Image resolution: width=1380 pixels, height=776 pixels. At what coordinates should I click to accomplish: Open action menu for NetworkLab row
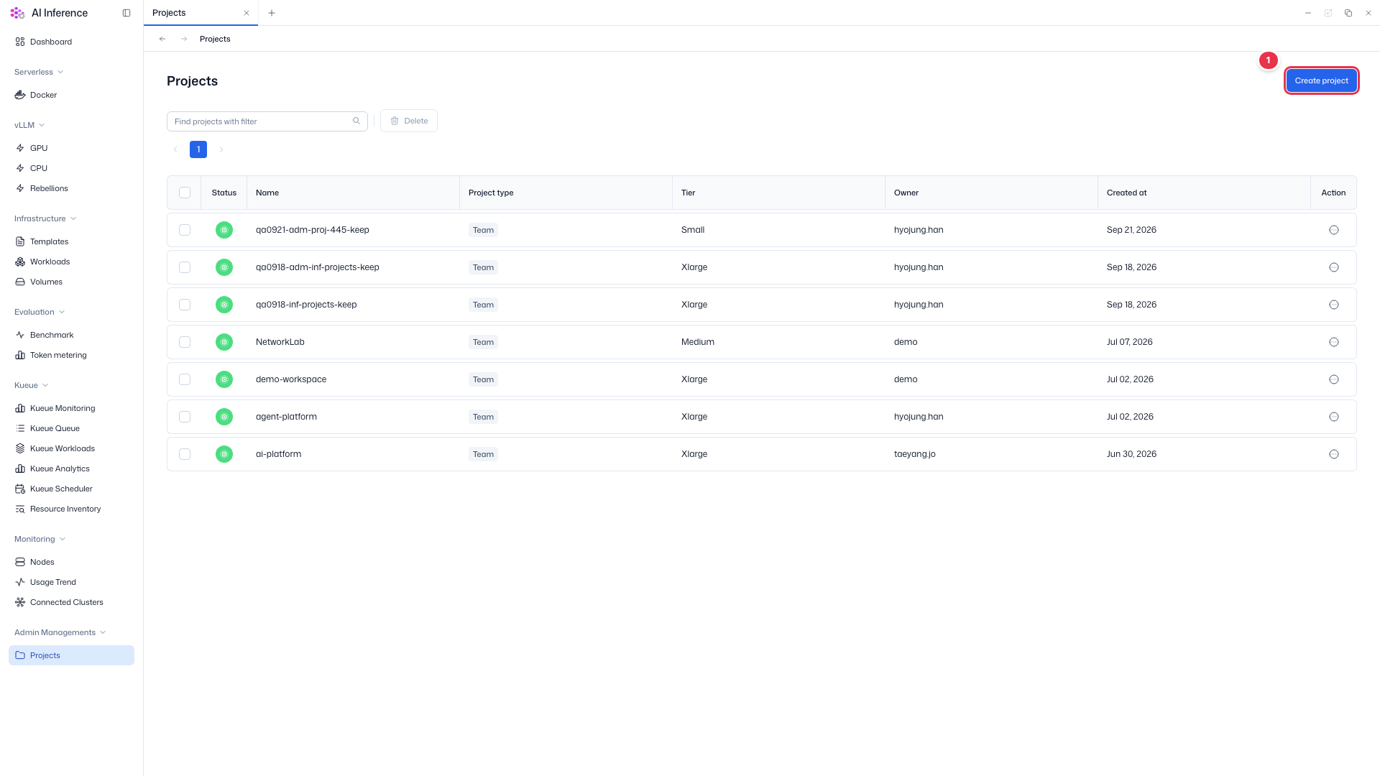coord(1334,342)
